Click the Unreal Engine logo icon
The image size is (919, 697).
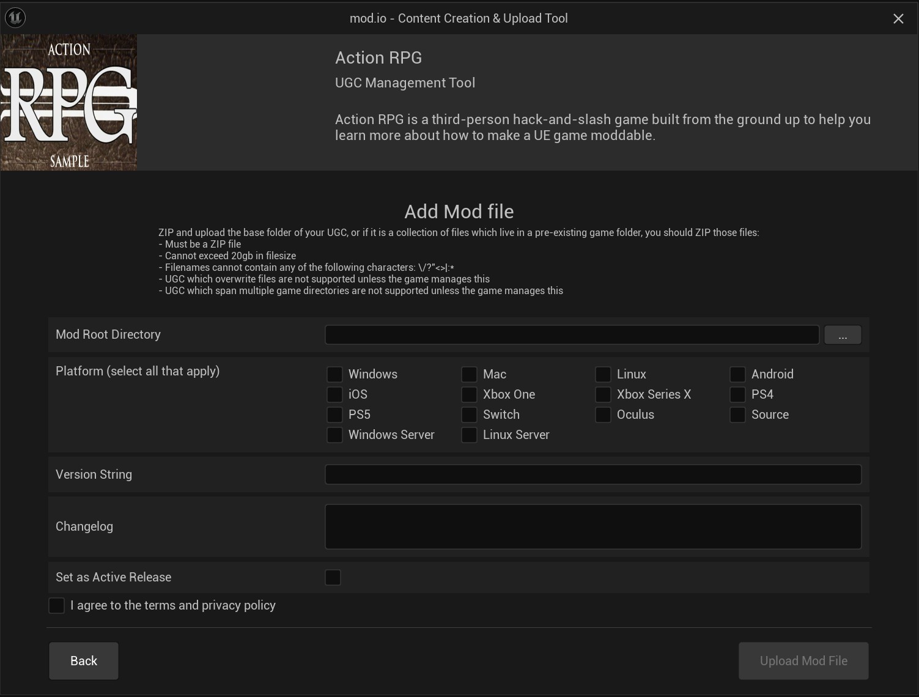coord(15,18)
